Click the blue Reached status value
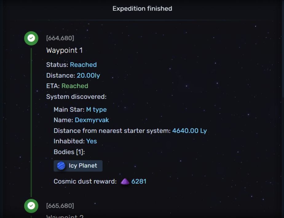 pos(83,65)
